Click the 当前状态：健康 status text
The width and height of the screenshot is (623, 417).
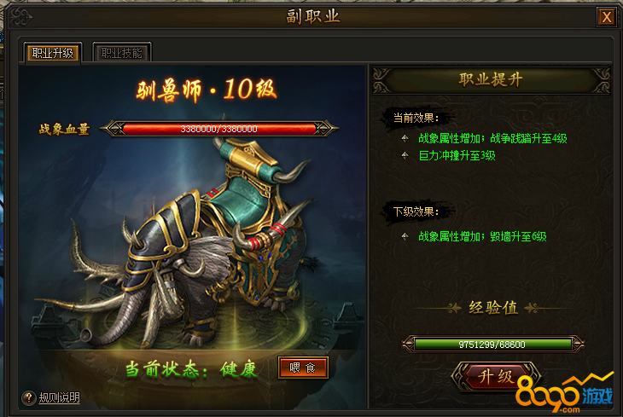[x=191, y=369]
